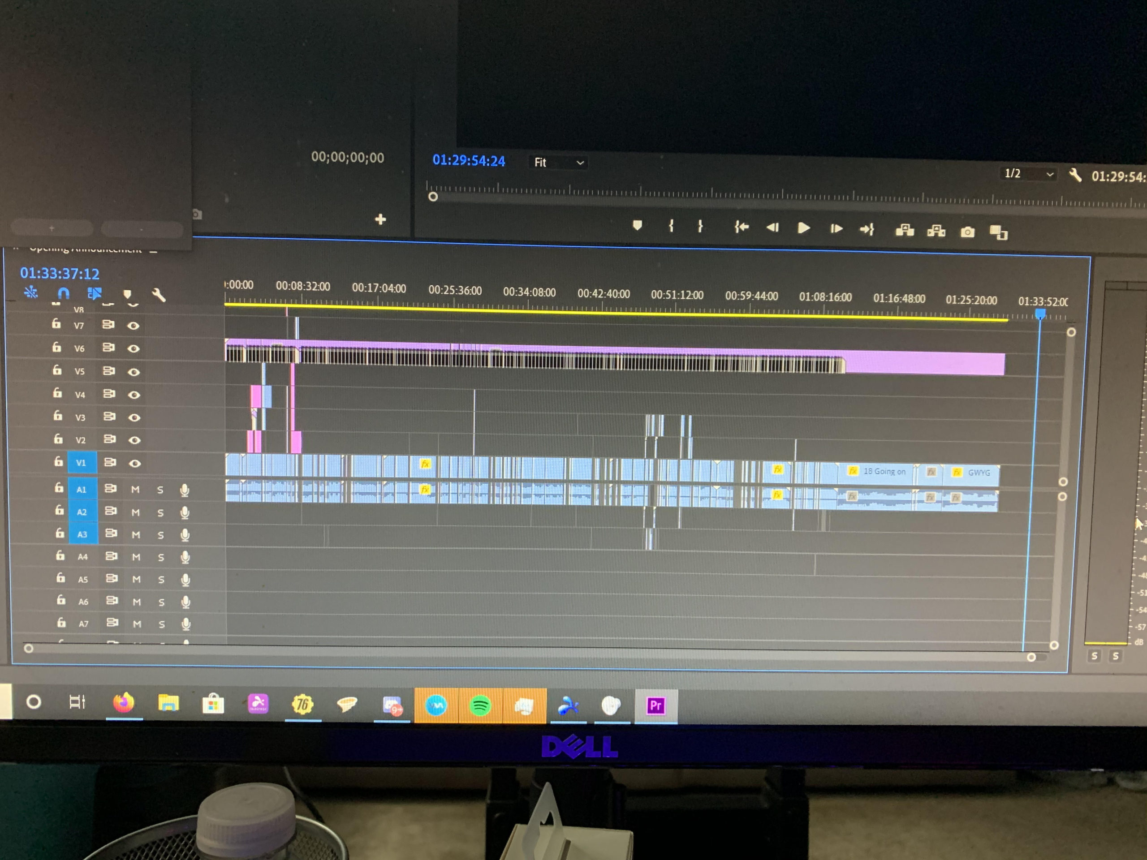The width and height of the screenshot is (1147, 860).
Task: Open the 1/2 playback resolution dropdown
Action: [1028, 174]
